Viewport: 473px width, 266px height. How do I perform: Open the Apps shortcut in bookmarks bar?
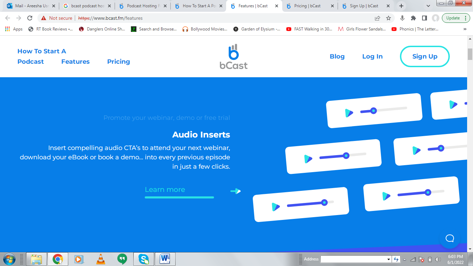click(x=14, y=29)
